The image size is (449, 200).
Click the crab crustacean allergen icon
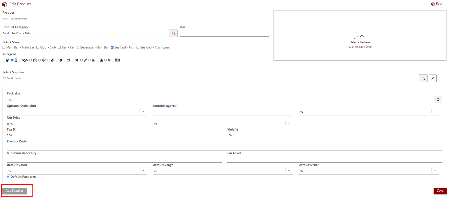[35, 60]
